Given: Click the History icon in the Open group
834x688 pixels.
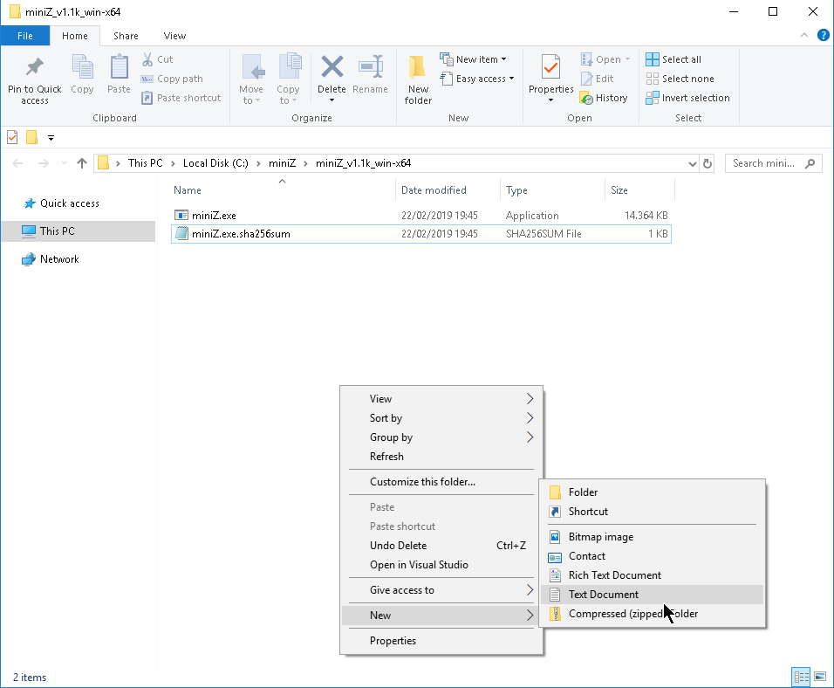Looking at the screenshot, I should [x=605, y=97].
